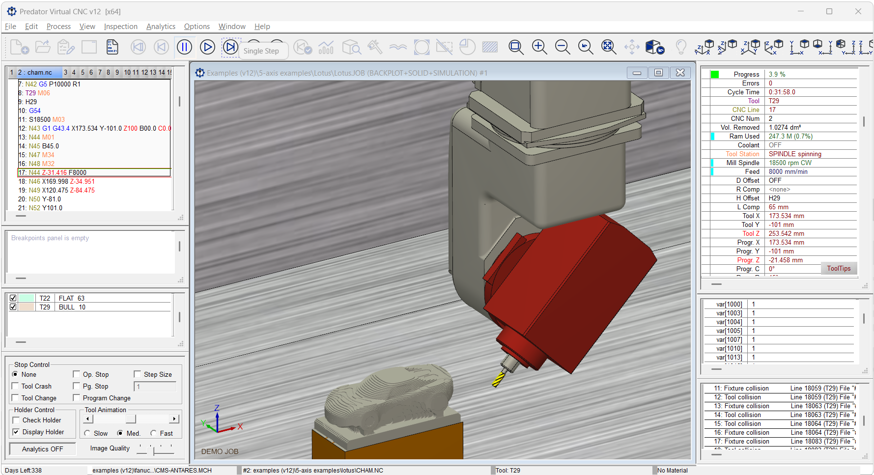Start simulation with the Play icon
This screenshot has width=874, height=475.
[207, 47]
